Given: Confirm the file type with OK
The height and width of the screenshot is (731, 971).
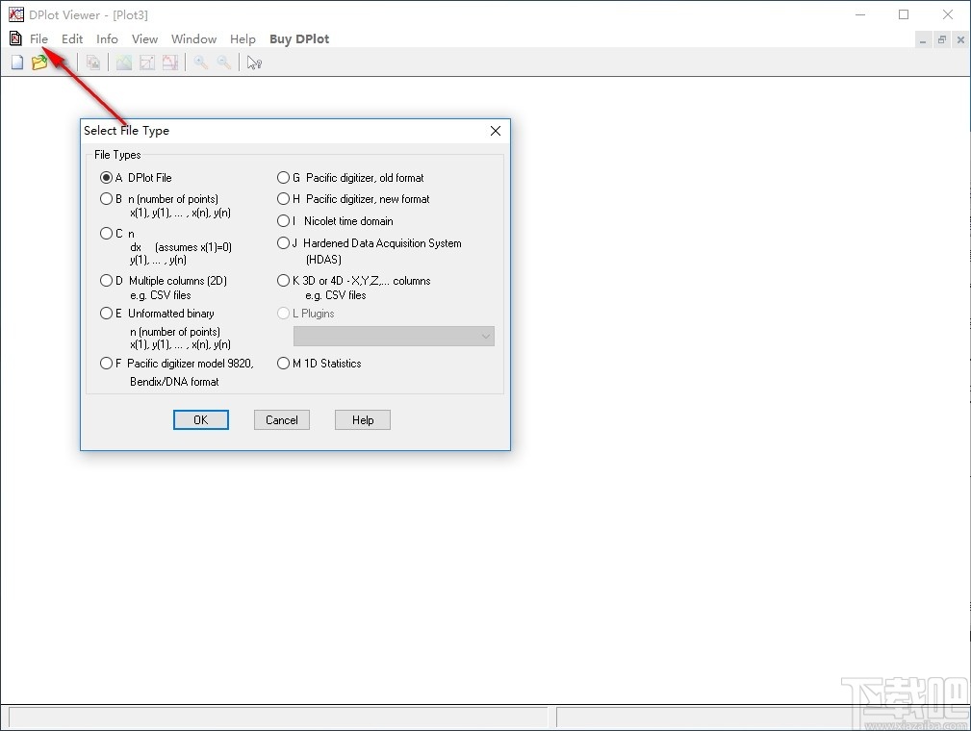Looking at the screenshot, I should 200,419.
